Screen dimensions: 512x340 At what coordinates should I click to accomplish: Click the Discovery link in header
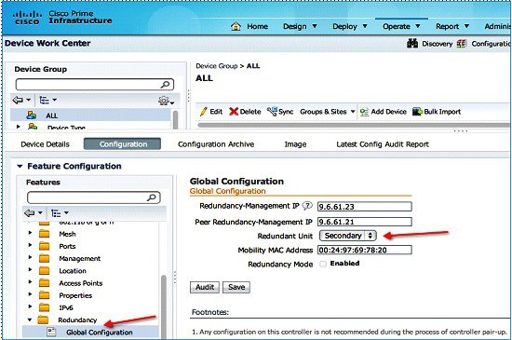[x=437, y=44]
